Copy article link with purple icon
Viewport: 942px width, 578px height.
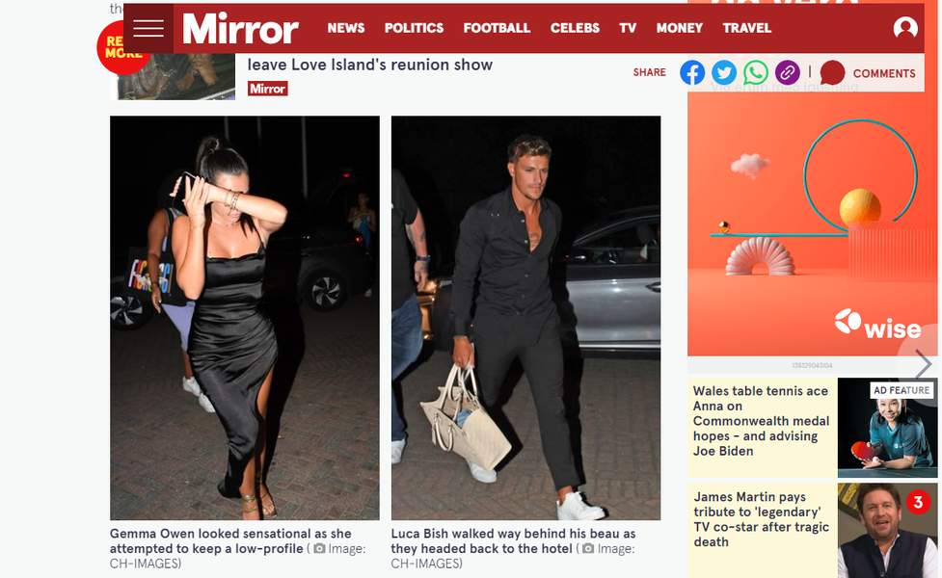788,72
